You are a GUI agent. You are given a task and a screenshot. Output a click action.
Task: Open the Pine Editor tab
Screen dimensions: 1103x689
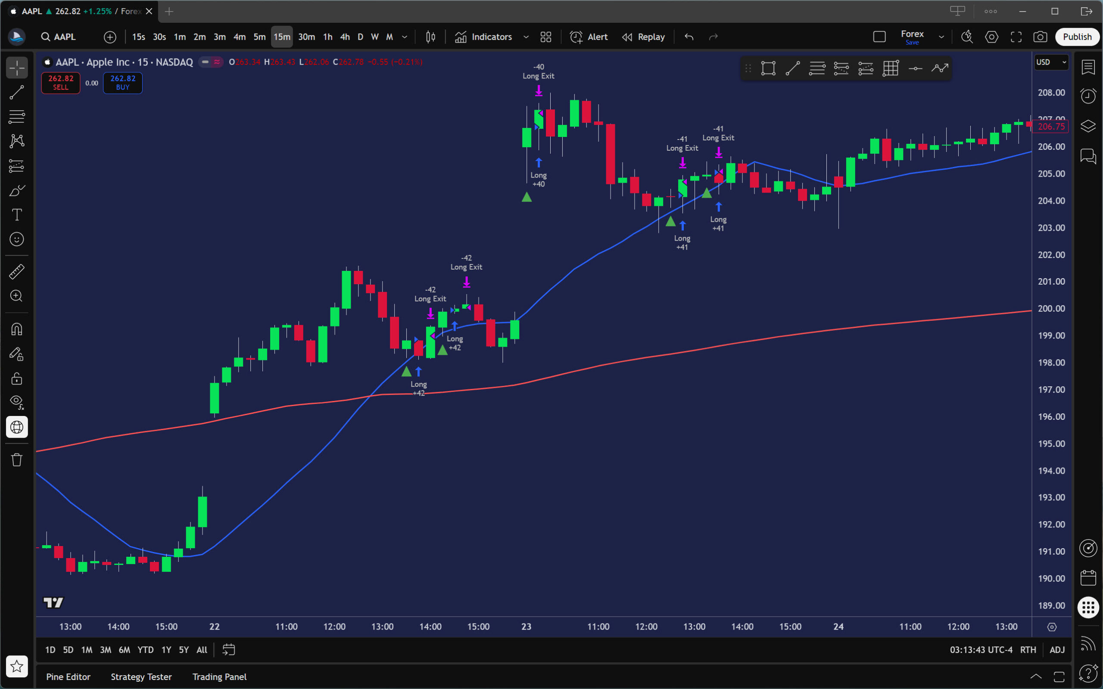(x=68, y=677)
